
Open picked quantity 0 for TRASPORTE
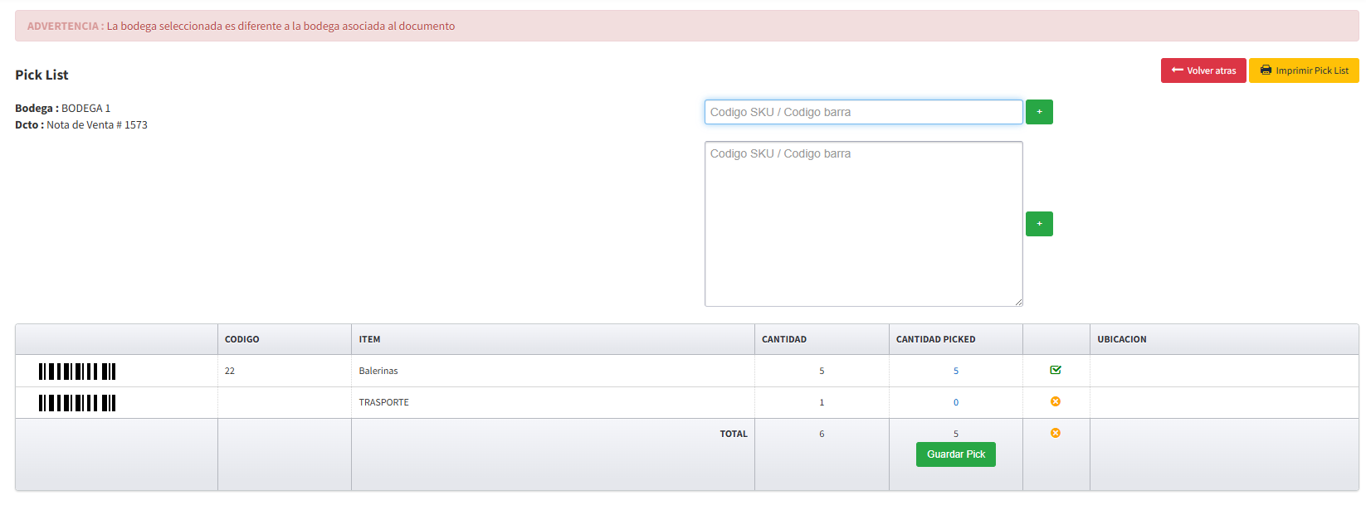pyautogui.click(x=955, y=402)
